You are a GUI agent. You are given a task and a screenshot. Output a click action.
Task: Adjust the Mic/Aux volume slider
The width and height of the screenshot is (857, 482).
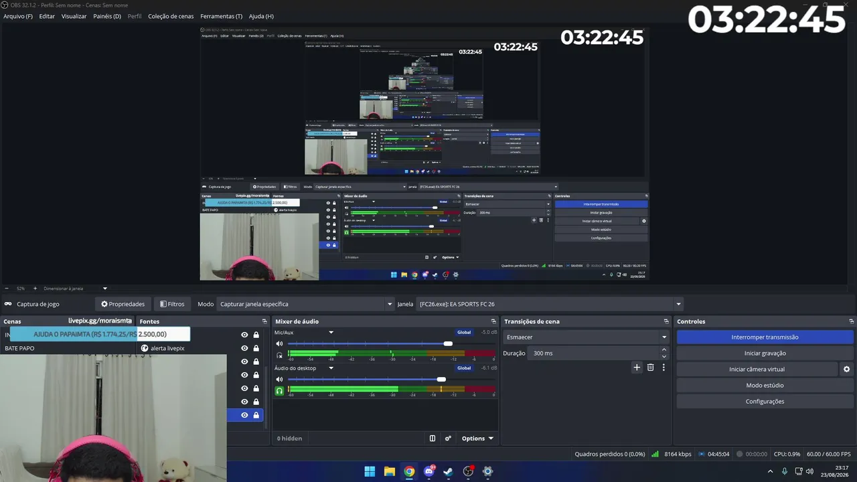448,344
